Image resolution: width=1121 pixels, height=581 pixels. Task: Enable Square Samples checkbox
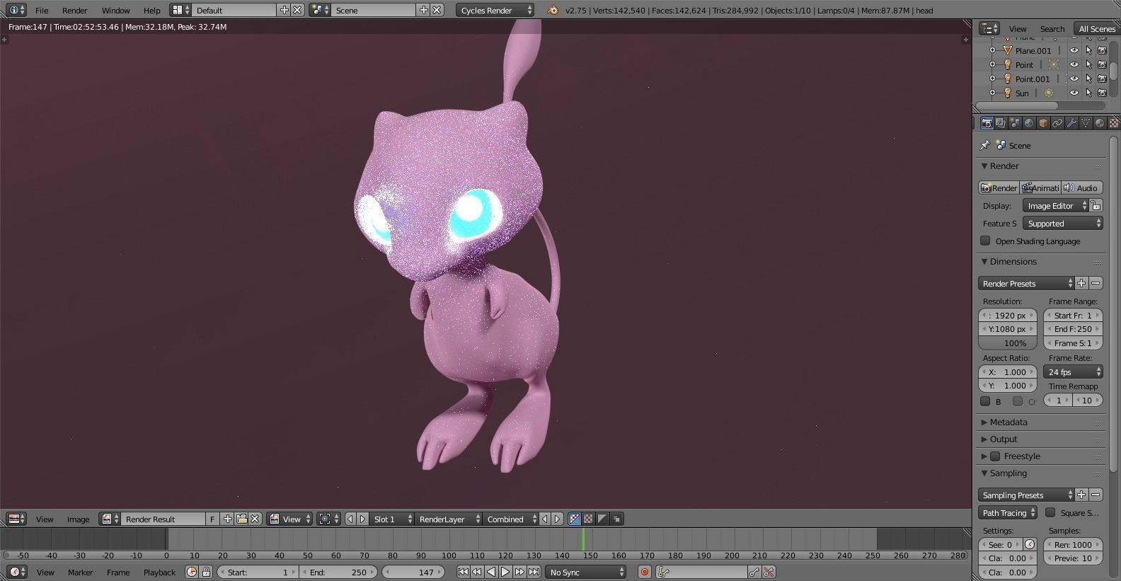pyautogui.click(x=1050, y=512)
